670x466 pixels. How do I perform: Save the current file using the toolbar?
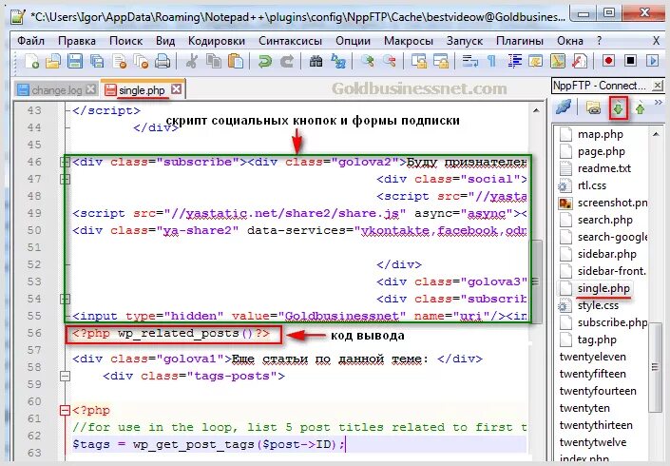pyautogui.click(x=75, y=61)
